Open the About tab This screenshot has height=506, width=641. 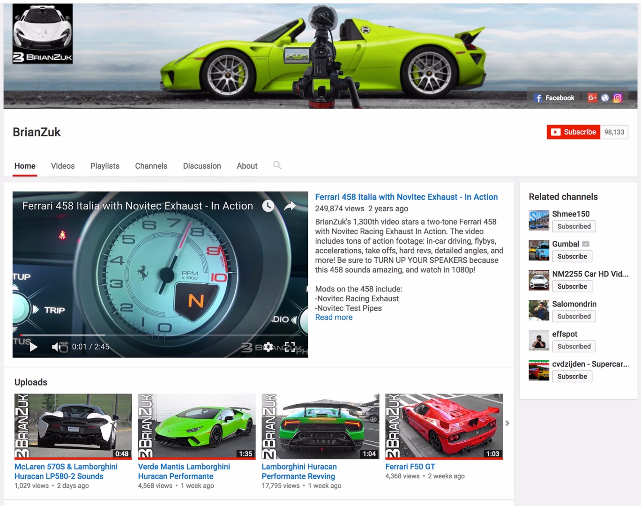coord(247,166)
